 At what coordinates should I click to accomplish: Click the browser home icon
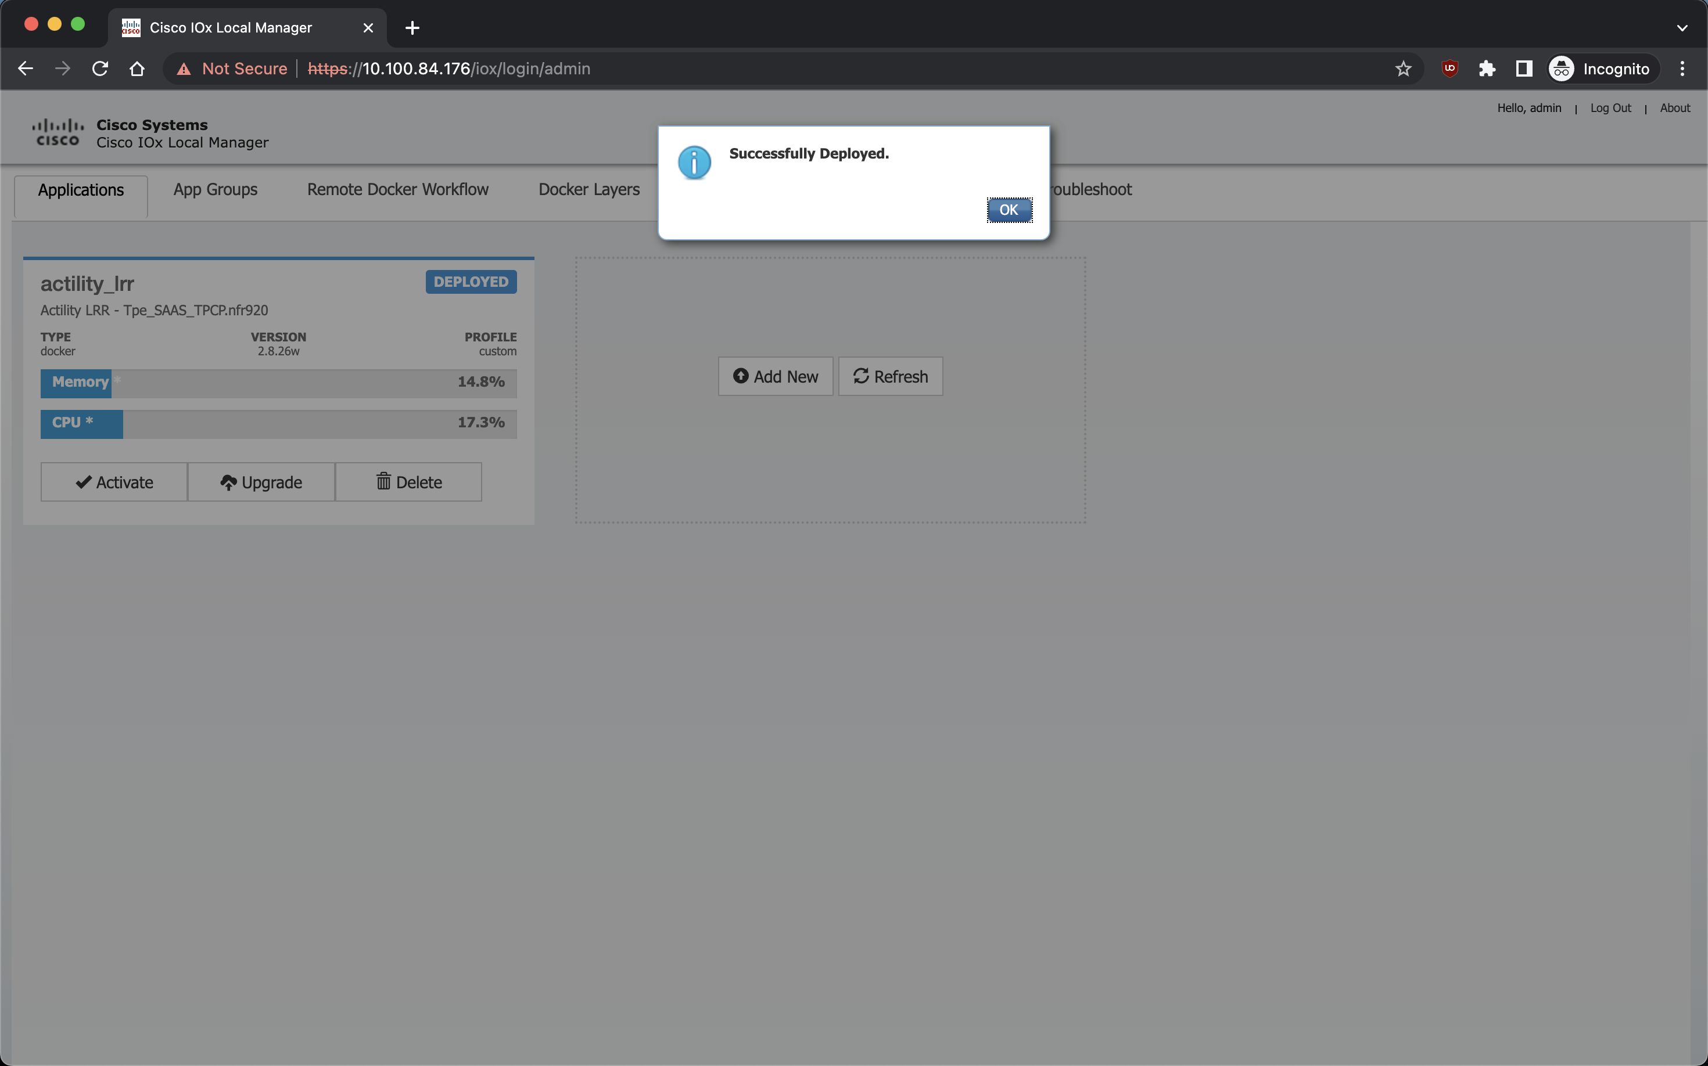point(137,69)
